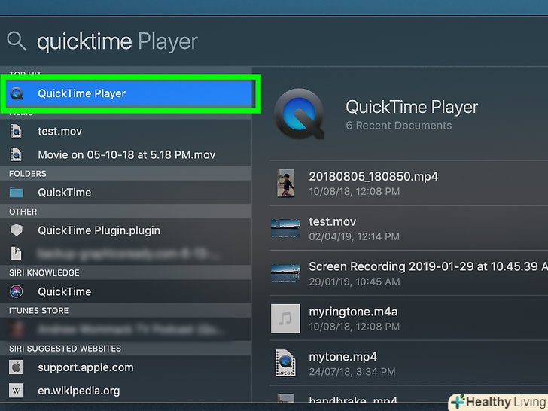This screenshot has width=548, height=411.
Task: Open en.wikipedia.org suggested website
Action: pyautogui.click(x=126, y=391)
